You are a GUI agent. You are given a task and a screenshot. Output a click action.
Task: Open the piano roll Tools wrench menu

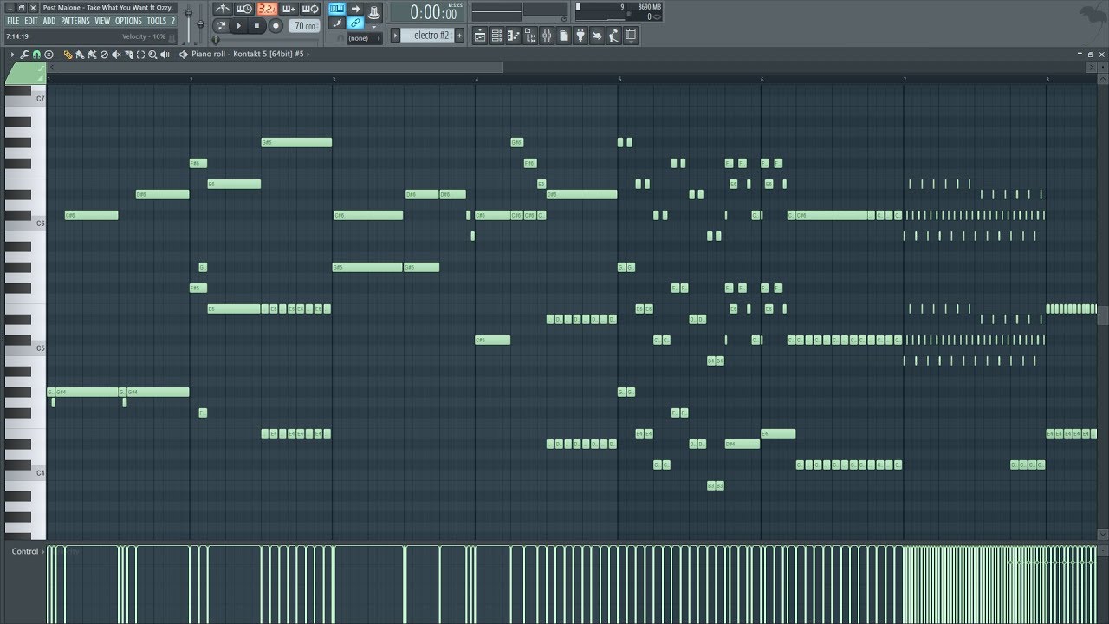click(24, 55)
